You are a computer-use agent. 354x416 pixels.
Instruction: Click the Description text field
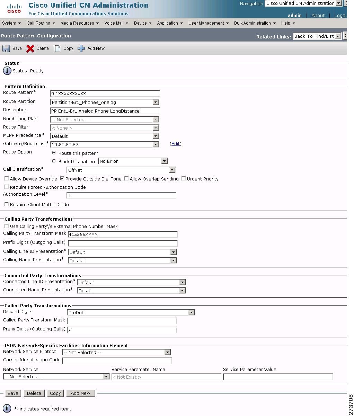click(105, 111)
